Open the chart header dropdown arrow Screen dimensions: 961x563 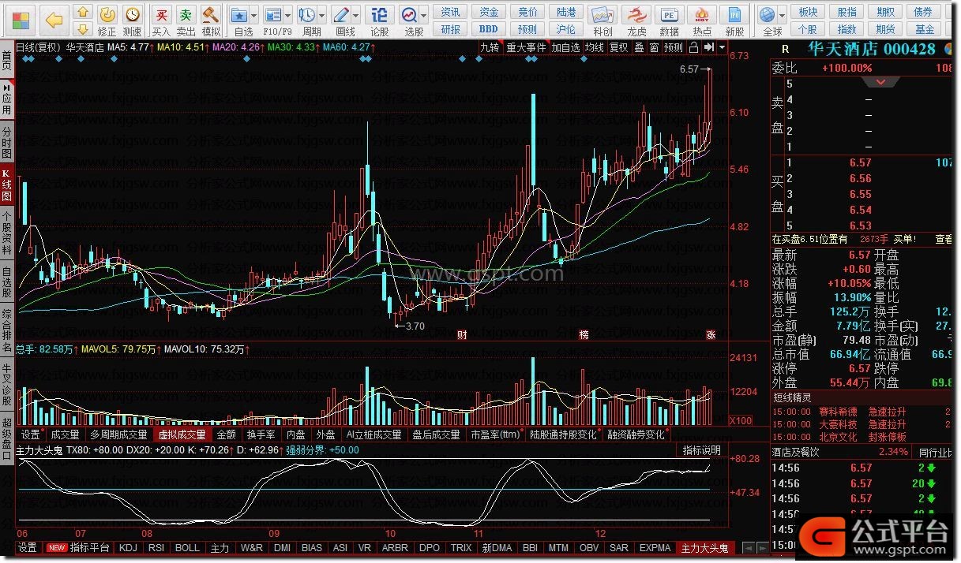722,47
